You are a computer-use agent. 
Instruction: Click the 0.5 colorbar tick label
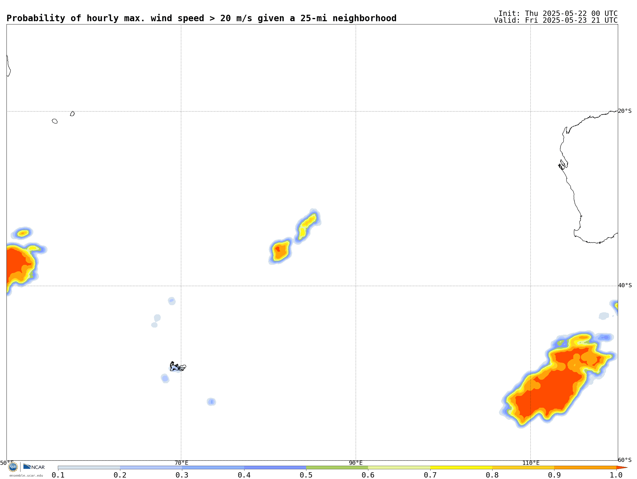tap(306, 475)
